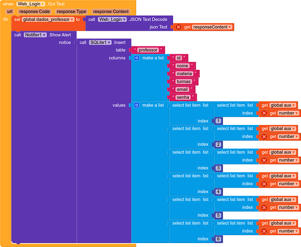This screenshot has height=247, width=301.
Task: Select the senha column text block
Action: (182, 97)
